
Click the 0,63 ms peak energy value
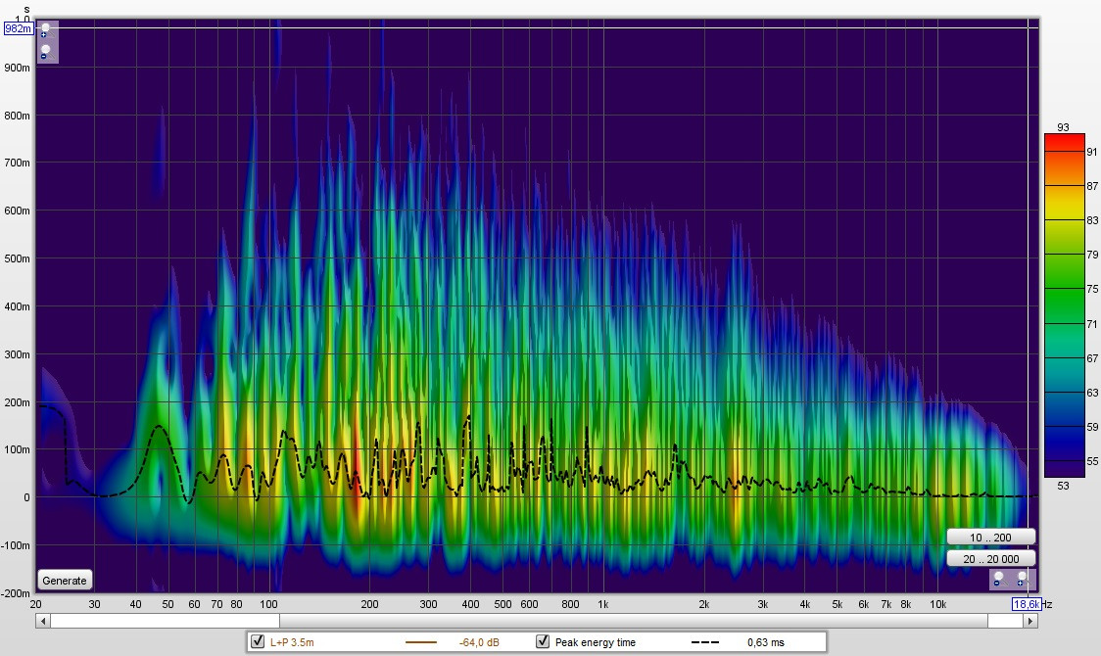(x=765, y=642)
